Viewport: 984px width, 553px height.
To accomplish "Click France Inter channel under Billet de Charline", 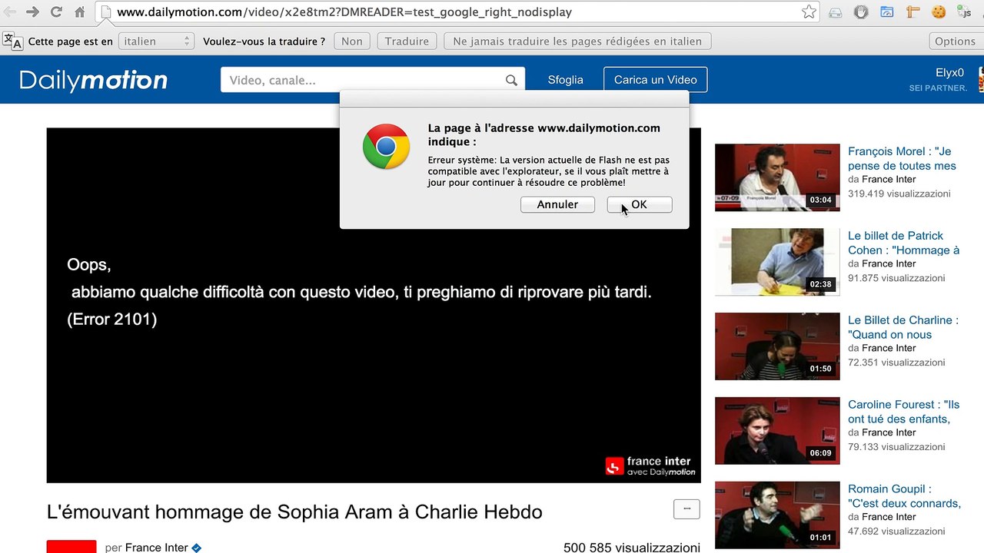I will [889, 348].
